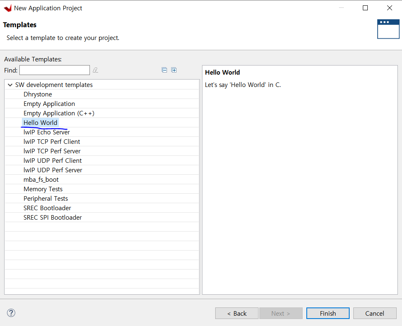
Task: Clear the Find filter with the eraser icon
Action: pyautogui.click(x=95, y=70)
